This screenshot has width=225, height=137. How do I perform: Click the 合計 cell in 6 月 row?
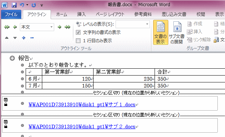[190, 79]
